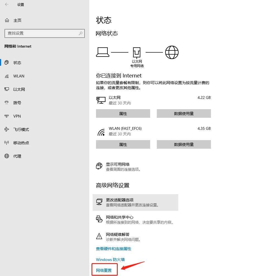Click 属性 button under 以太网

(x=123, y=114)
